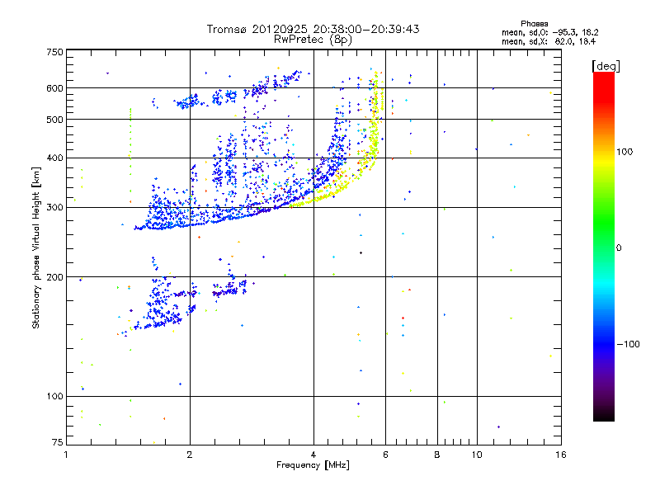Click the x-axis tick label "6"
The height and width of the screenshot is (495, 660).
[385, 455]
